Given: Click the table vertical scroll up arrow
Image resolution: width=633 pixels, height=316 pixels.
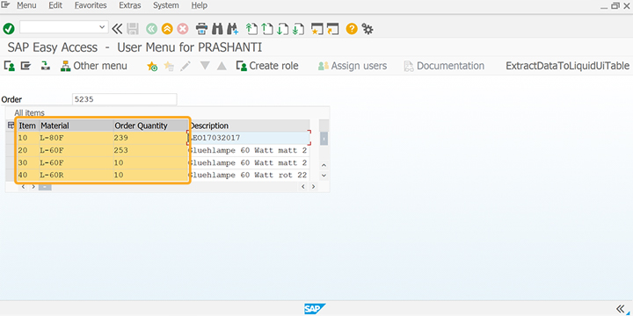Looking at the screenshot, I should 324,165.
